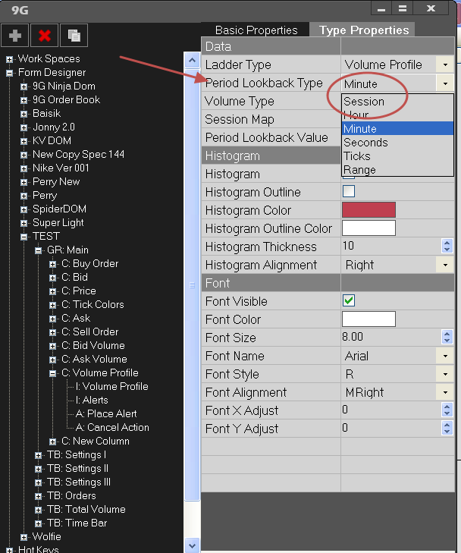Select the SpiderDOM tree item
461x553 pixels.
pos(59,209)
